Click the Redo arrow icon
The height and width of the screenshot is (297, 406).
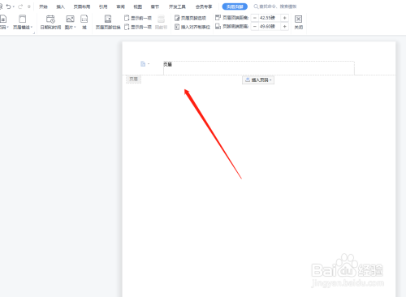(20, 6)
